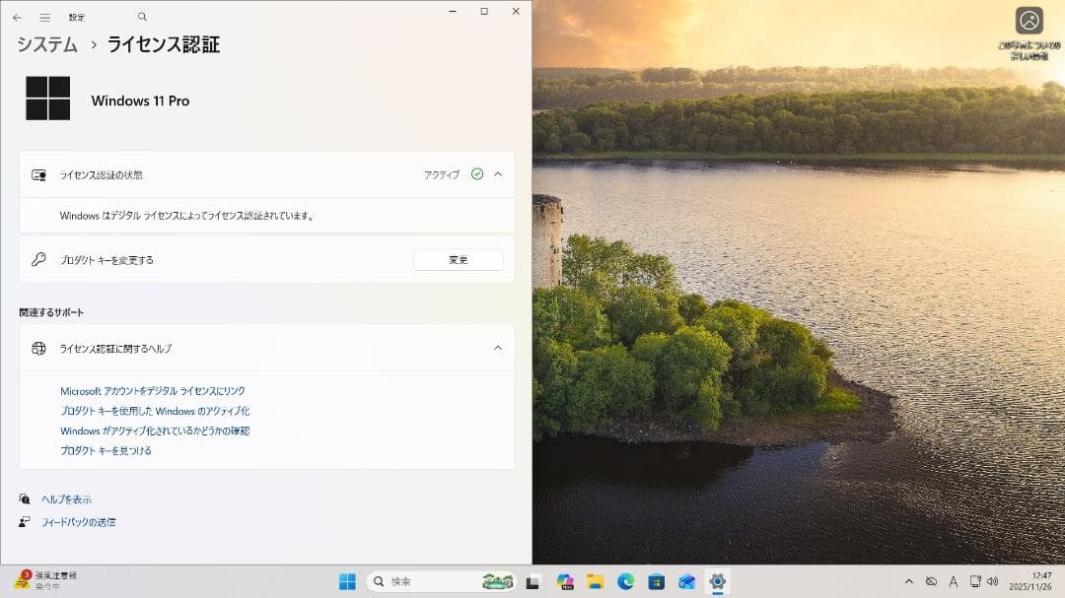
Task: Collapse the ライセンス認証の状態 section
Action: (x=497, y=174)
